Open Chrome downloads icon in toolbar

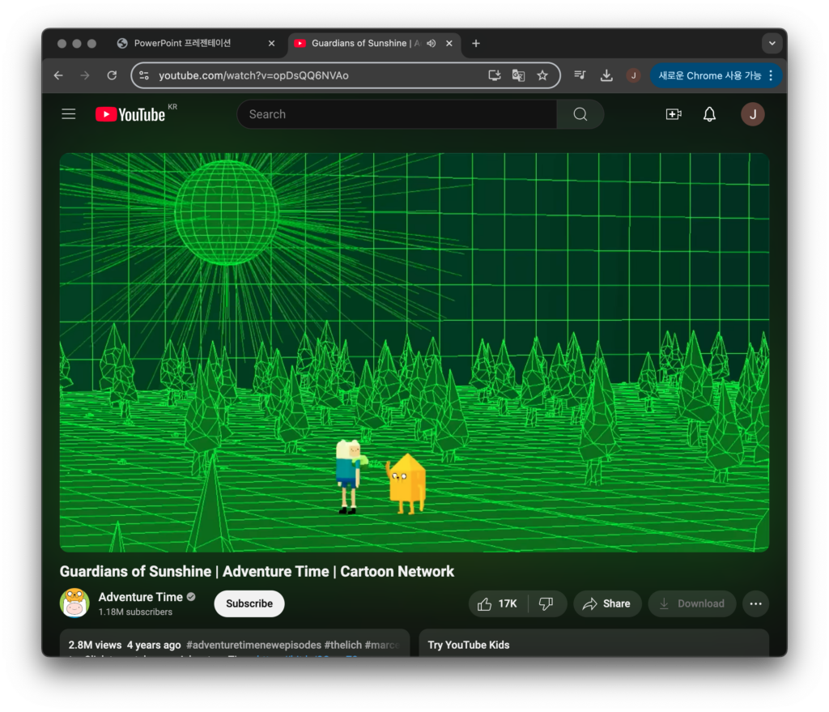pos(606,75)
